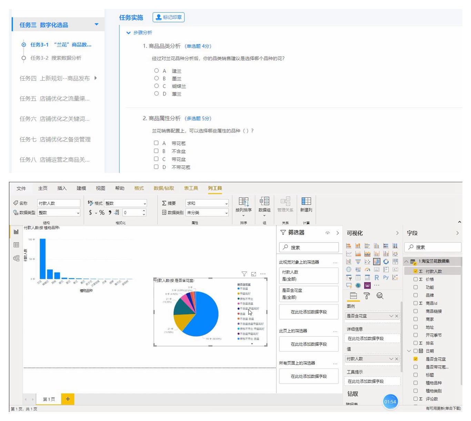Select radio option C 蝴蝶兰
The height and width of the screenshot is (421, 471).
tap(157, 86)
